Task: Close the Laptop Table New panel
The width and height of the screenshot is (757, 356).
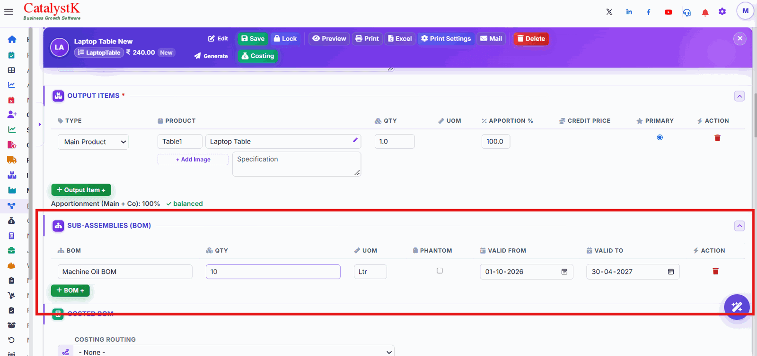Action: pyautogui.click(x=740, y=39)
